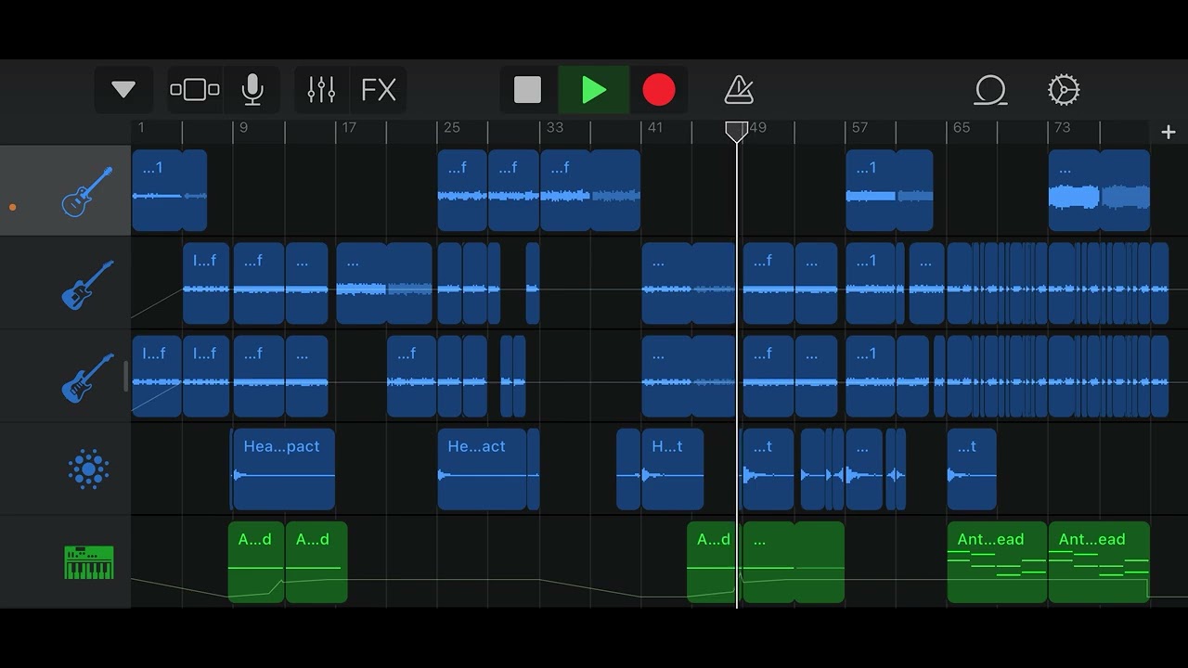Start recording with the red record button

coord(659,90)
